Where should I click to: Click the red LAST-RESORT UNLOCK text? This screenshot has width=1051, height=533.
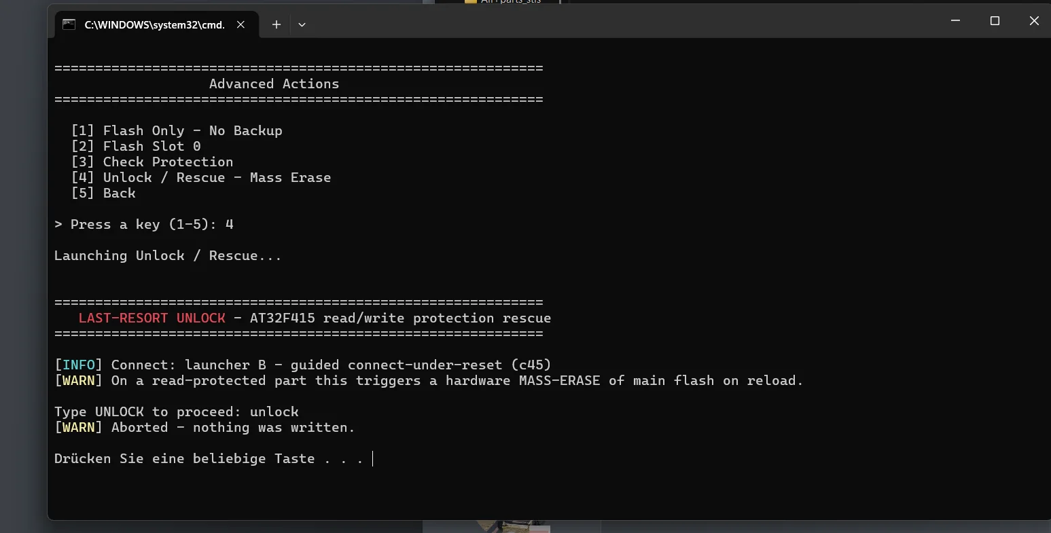tap(152, 318)
